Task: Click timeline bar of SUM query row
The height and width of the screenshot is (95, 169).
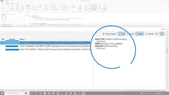Action: pyautogui.click(x=12, y=46)
